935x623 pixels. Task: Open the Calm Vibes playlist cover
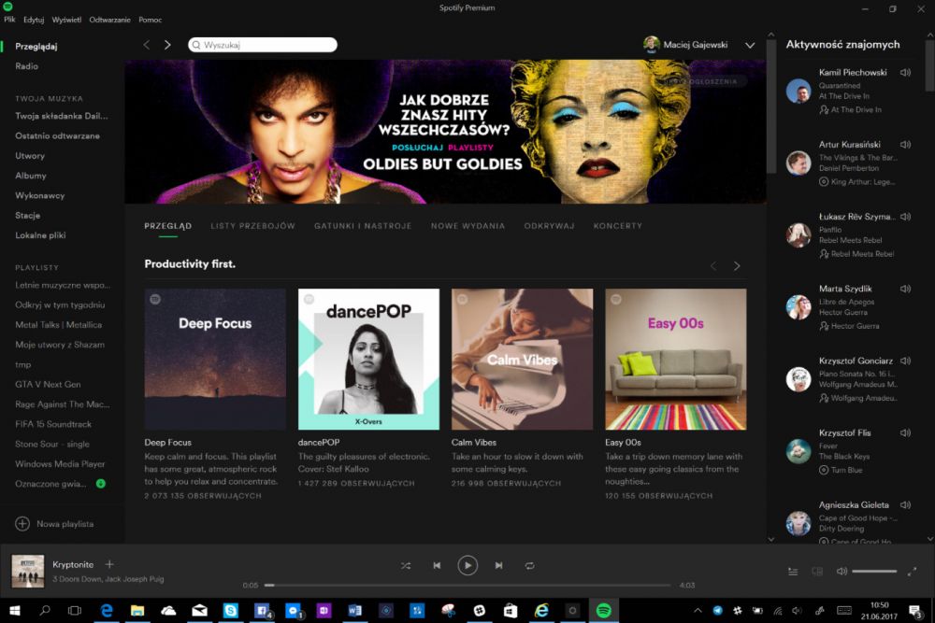point(523,360)
